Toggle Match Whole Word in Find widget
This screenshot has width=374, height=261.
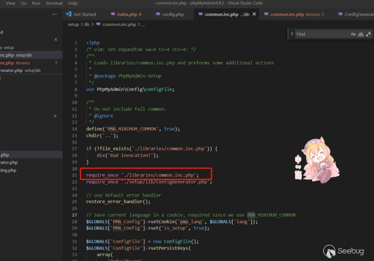click(360, 34)
